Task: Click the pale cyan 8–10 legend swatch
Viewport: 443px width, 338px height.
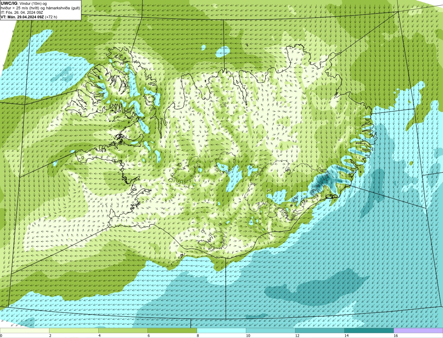Action: [221, 331]
